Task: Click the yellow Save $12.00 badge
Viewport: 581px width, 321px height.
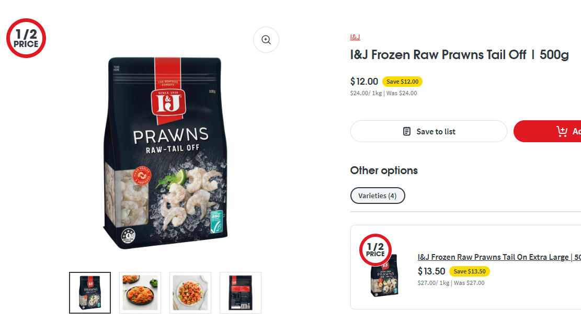Action: [x=402, y=82]
